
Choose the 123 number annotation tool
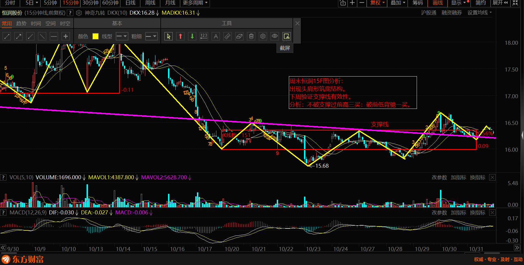(204, 36)
